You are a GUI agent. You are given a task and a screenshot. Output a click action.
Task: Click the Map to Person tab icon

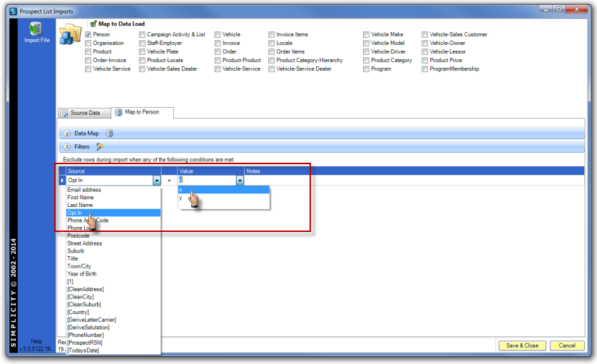click(x=118, y=113)
